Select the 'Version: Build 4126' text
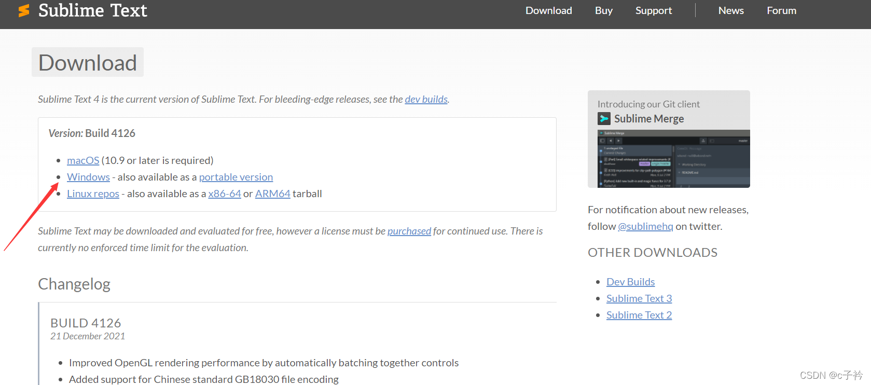The width and height of the screenshot is (871, 385). 92,133
